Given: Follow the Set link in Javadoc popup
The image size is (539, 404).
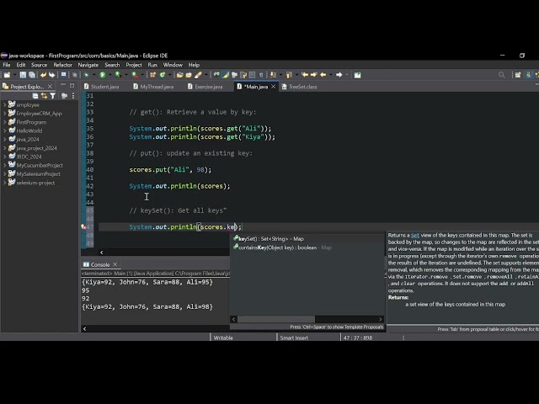Looking at the screenshot, I should (x=415, y=236).
